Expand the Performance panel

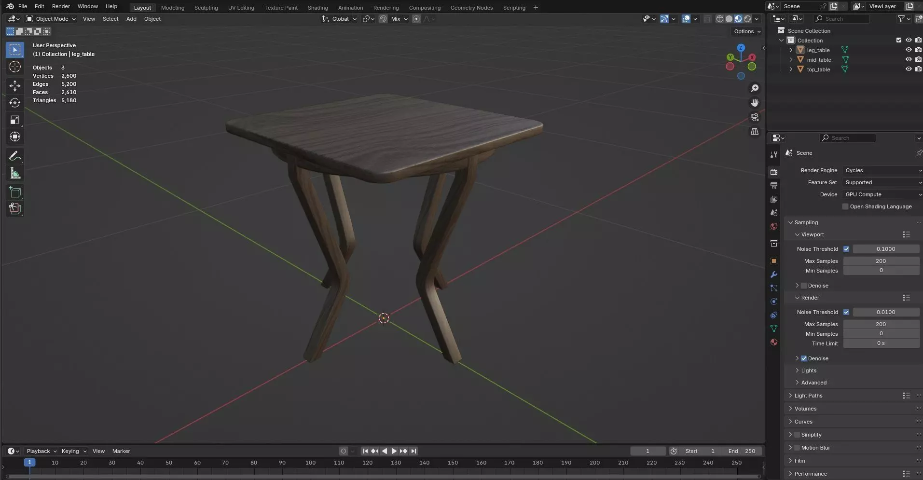[811, 474]
